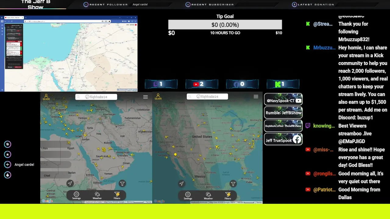Click green check button in browser side panel
Screen dimensions: 390x219
pos(21,49)
